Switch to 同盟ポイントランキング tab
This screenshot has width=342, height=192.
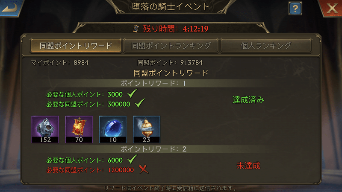coord(171,46)
